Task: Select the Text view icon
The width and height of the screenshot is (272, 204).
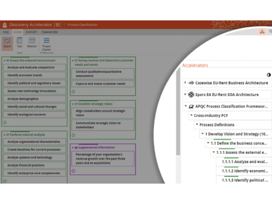Action: click(19, 42)
